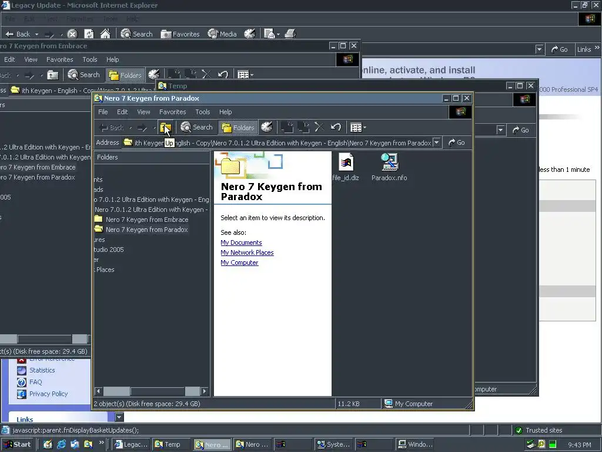Go up one folder in Paradox window

(165, 127)
